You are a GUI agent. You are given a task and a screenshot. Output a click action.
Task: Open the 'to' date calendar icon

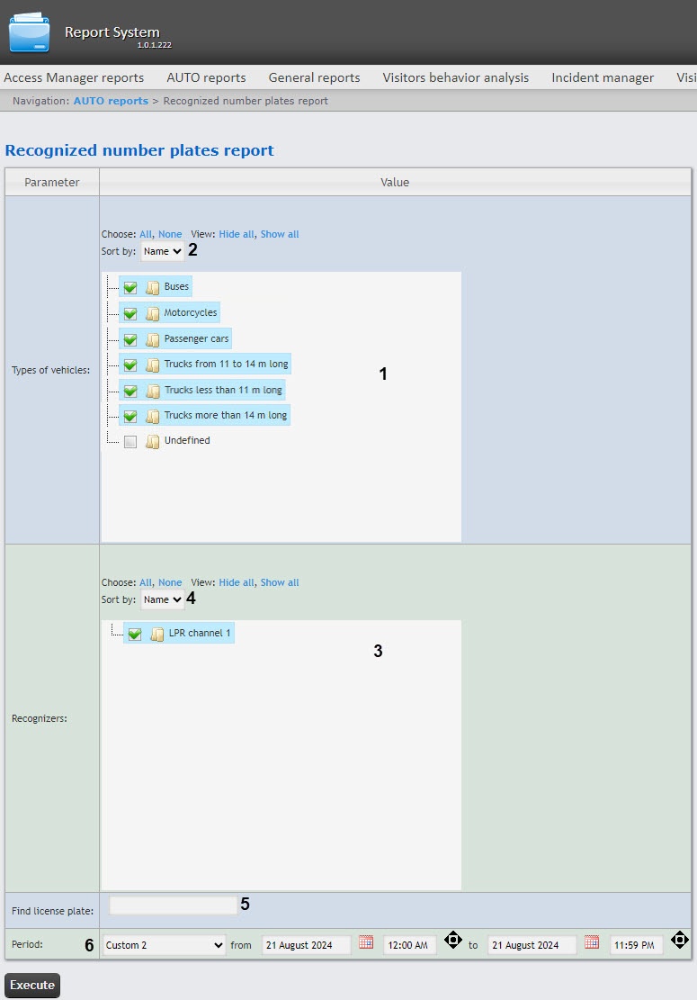591,942
